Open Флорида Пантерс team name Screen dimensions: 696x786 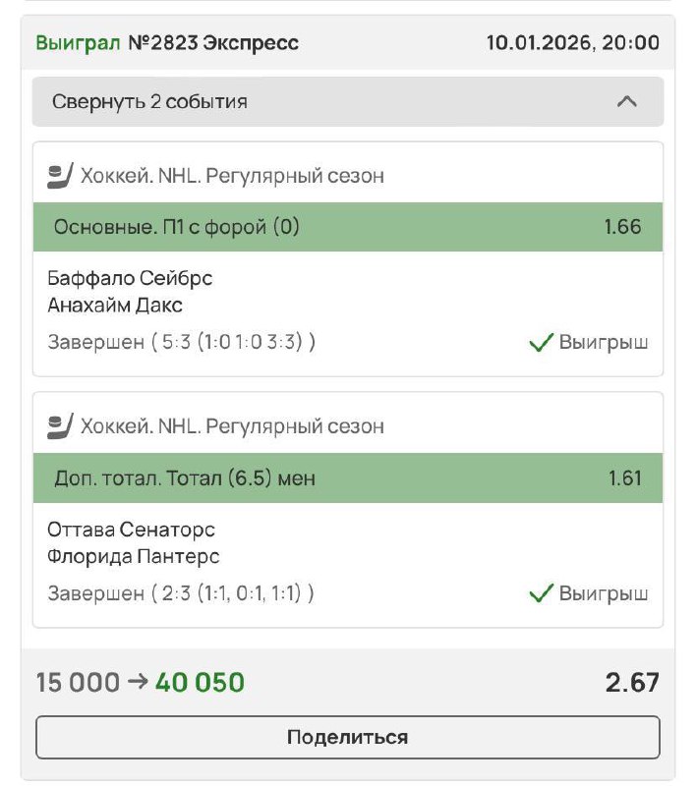click(133, 557)
